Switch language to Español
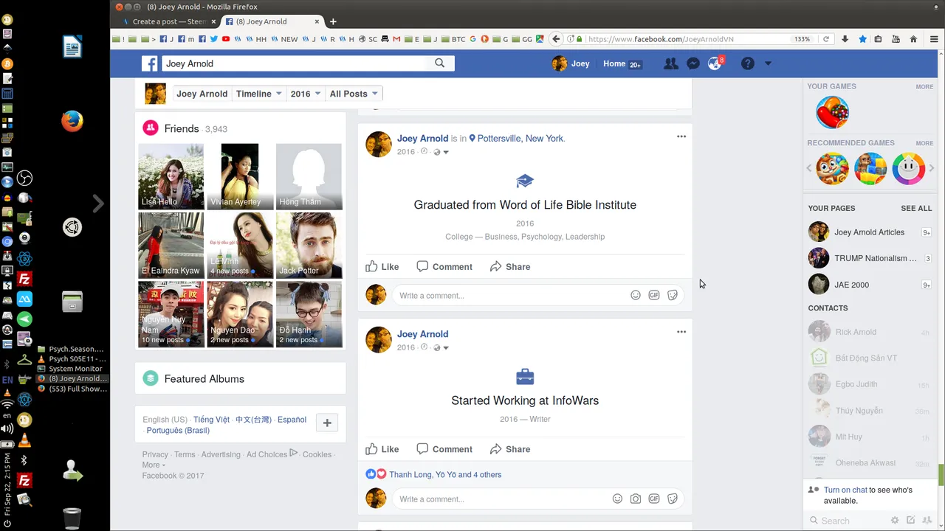Image resolution: width=945 pixels, height=531 pixels. pyautogui.click(x=292, y=420)
